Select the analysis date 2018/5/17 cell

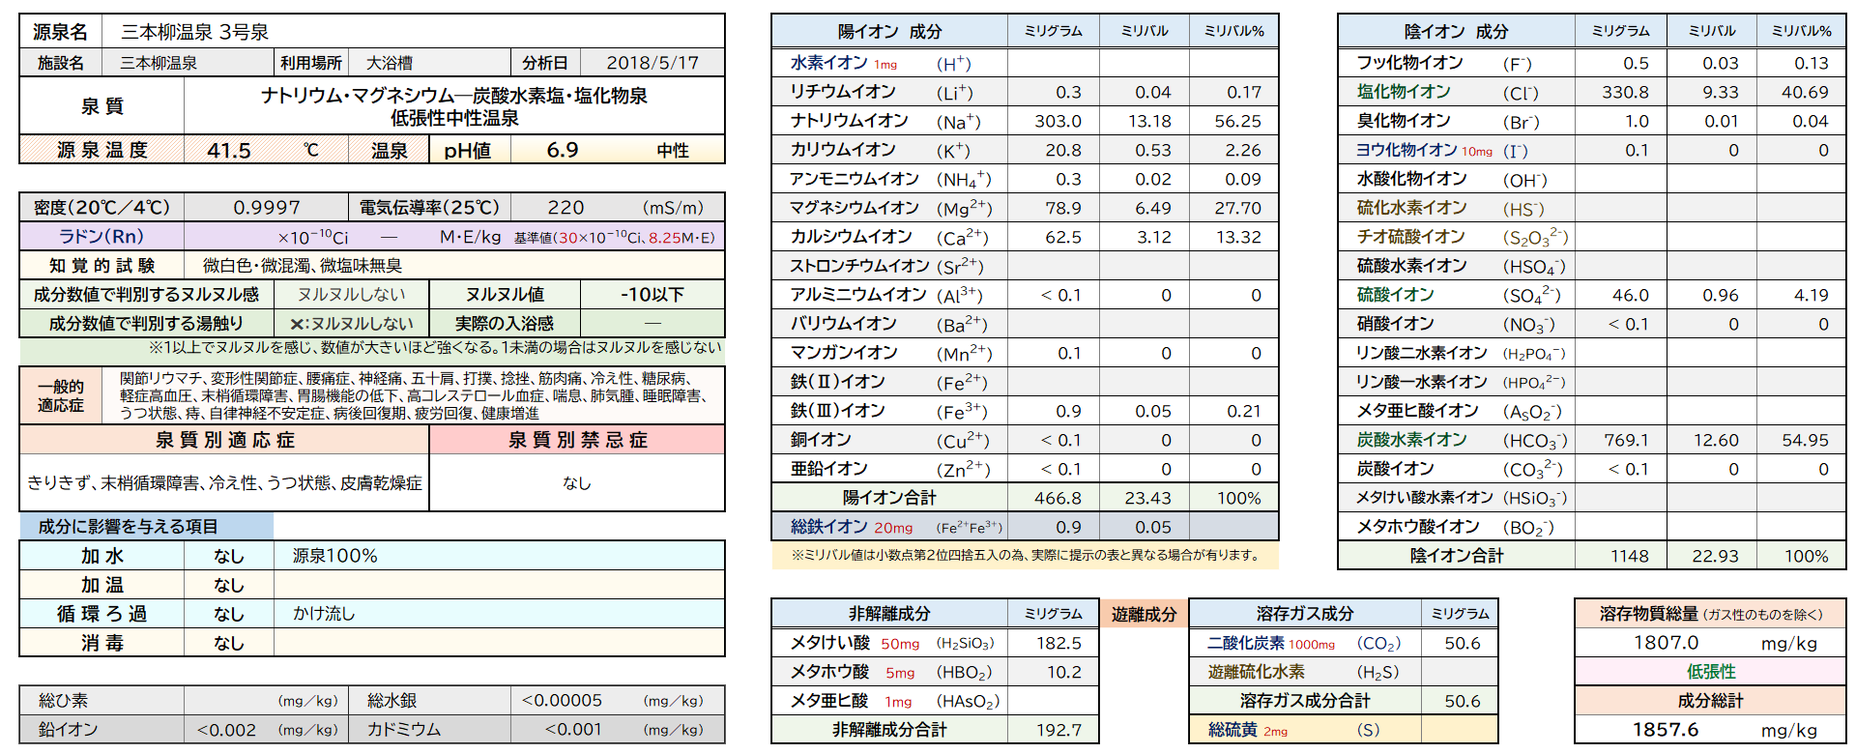652,63
